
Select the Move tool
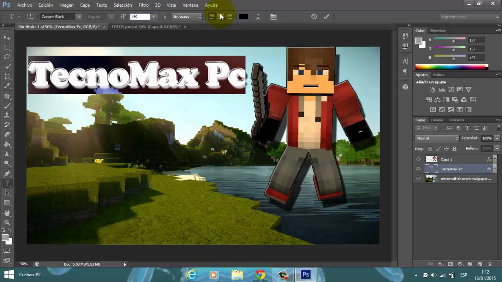click(x=7, y=38)
